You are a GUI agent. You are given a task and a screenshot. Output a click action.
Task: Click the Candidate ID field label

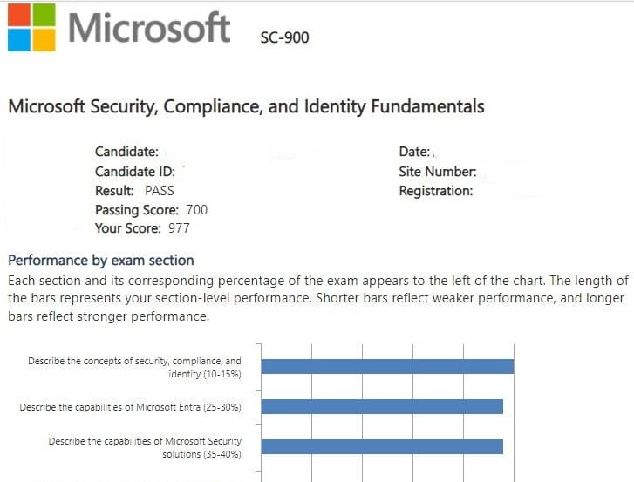click(x=135, y=171)
